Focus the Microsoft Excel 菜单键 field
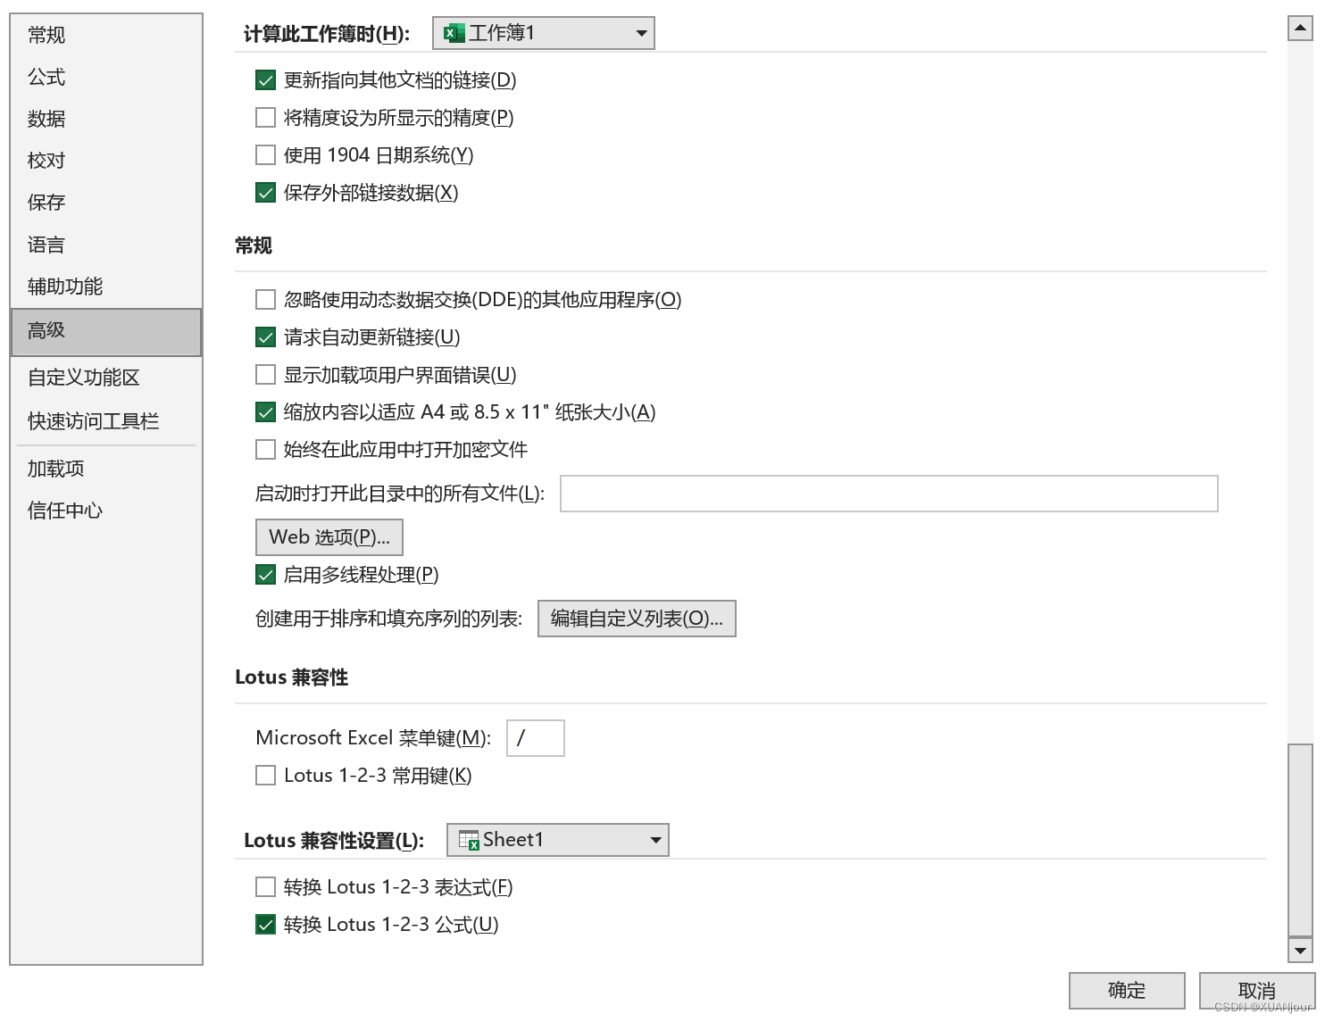 pyautogui.click(x=536, y=738)
